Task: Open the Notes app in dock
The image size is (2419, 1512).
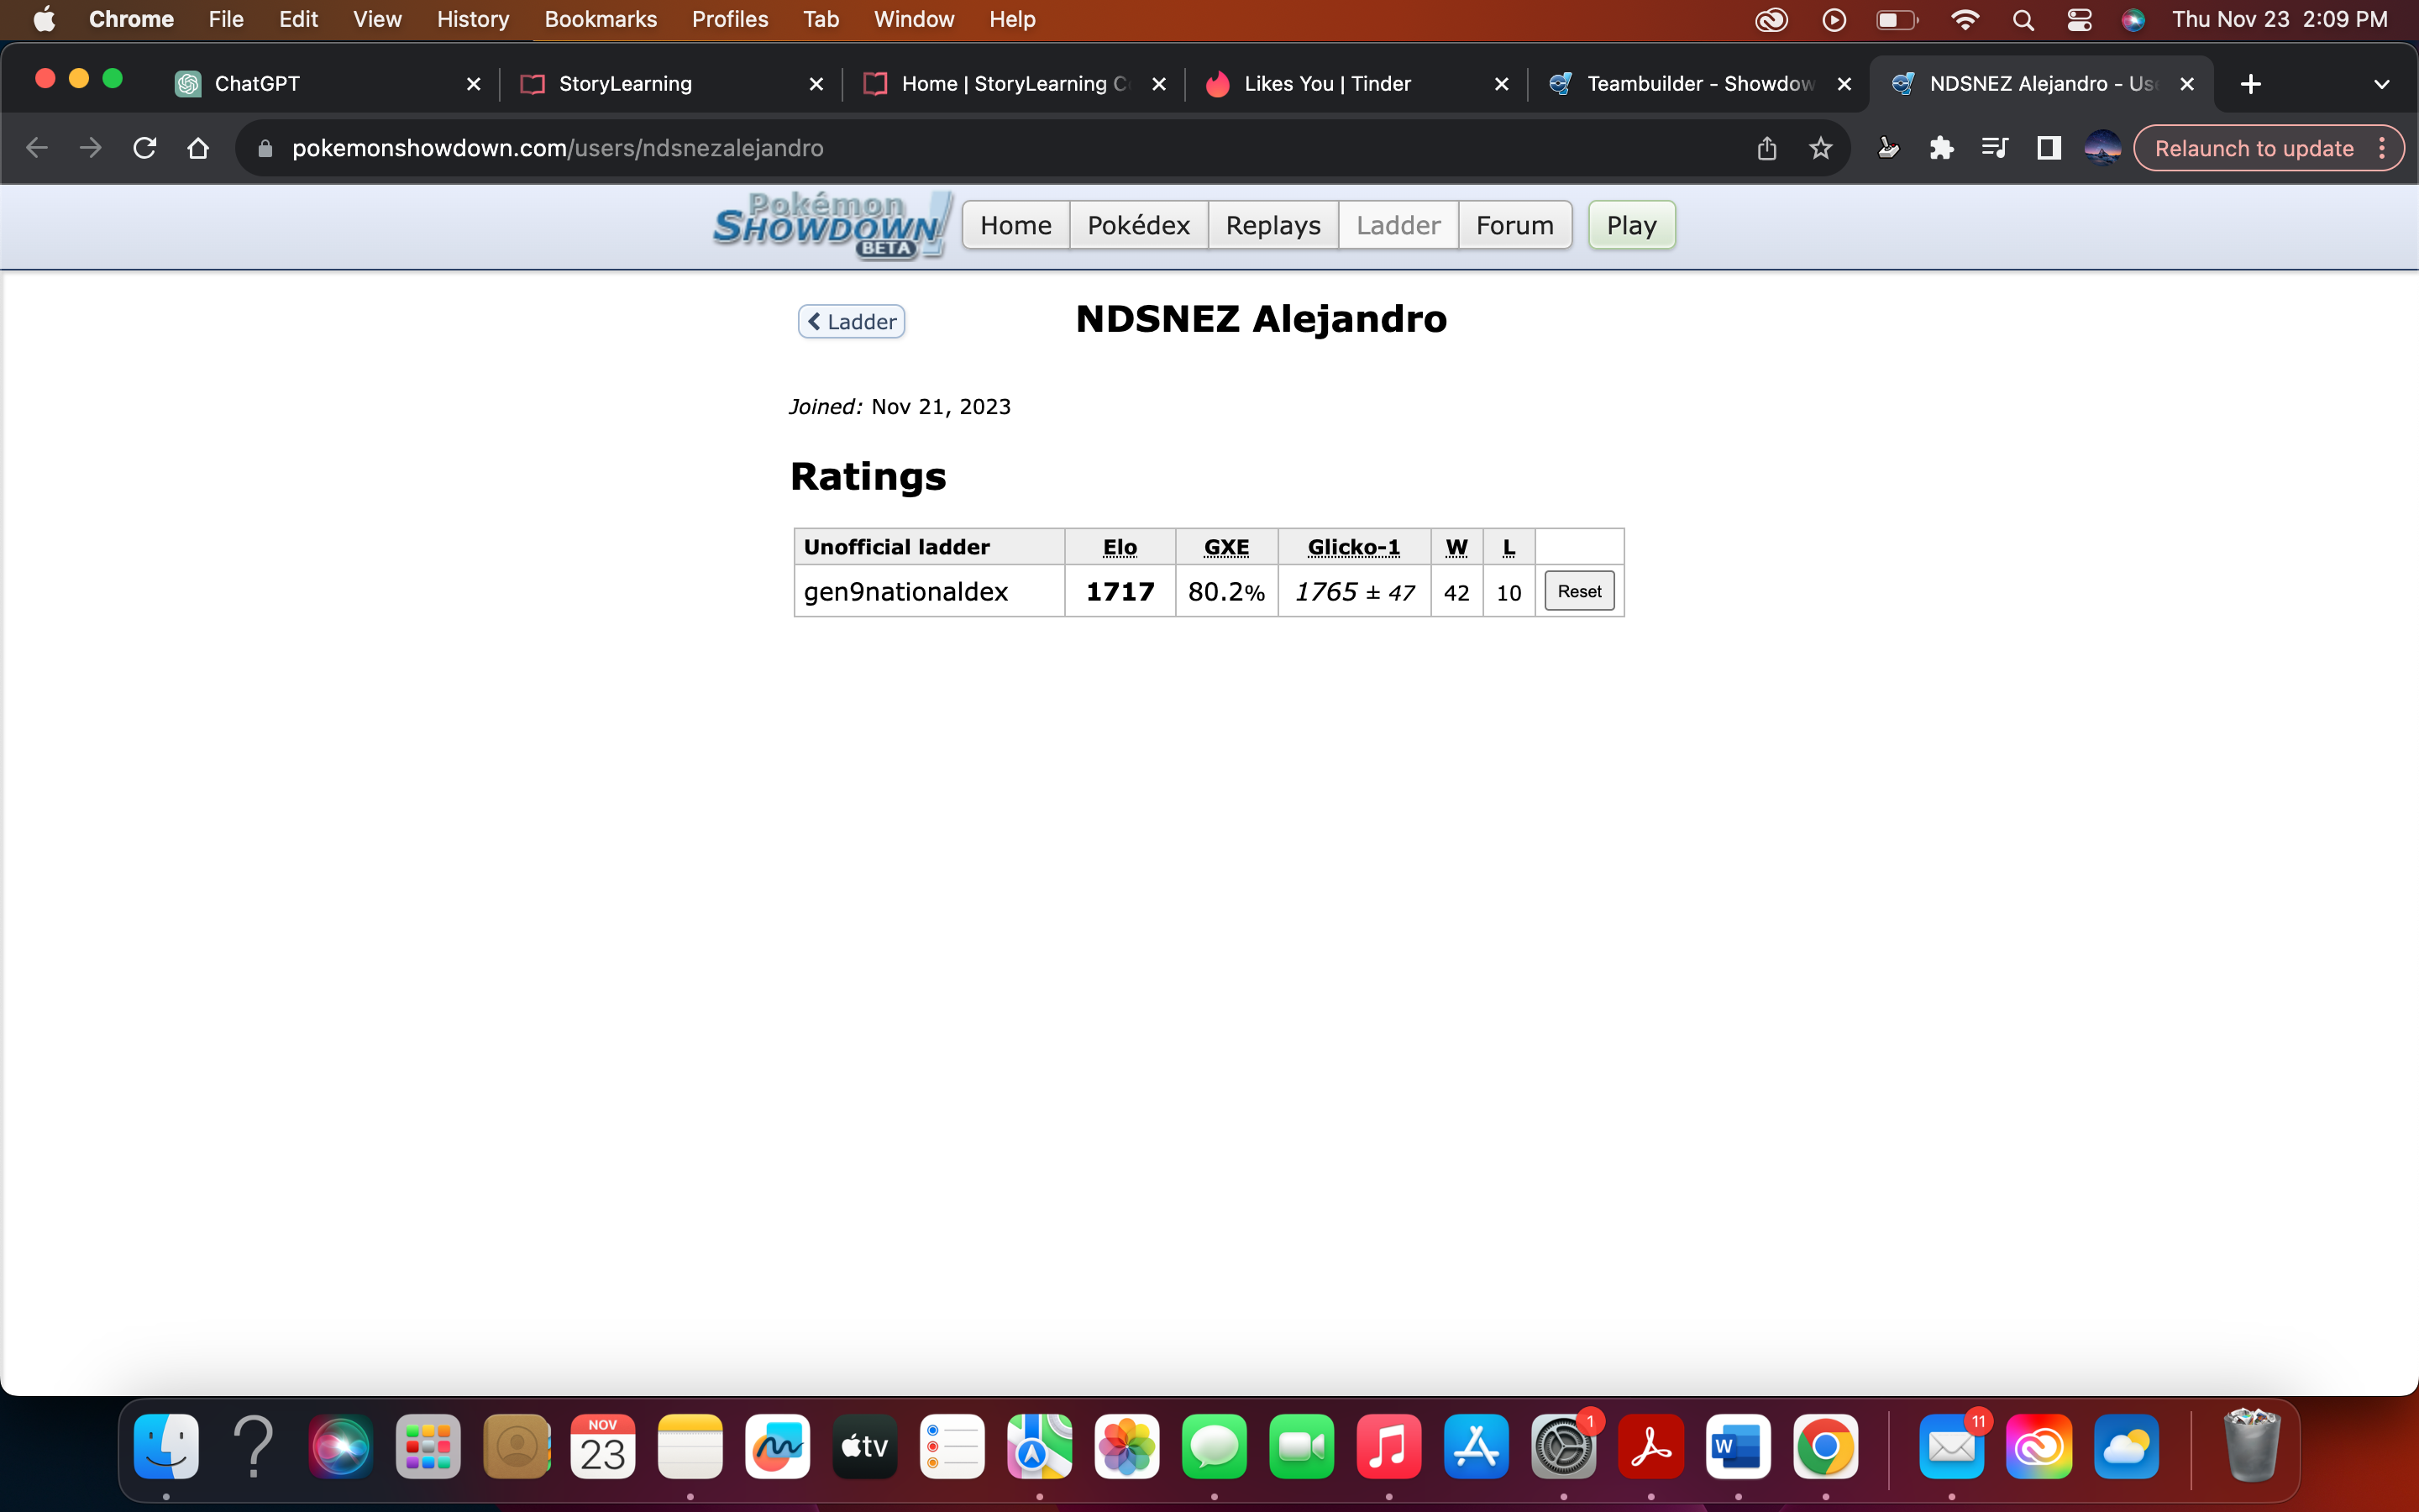Action: coord(690,1446)
